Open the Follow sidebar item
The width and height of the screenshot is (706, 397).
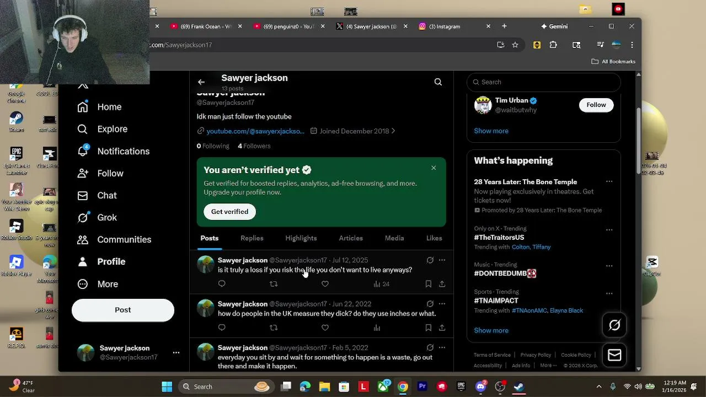coord(100,173)
